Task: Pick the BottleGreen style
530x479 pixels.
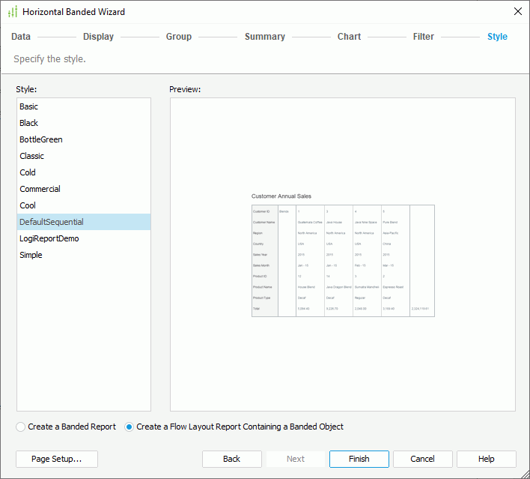Action: point(41,139)
